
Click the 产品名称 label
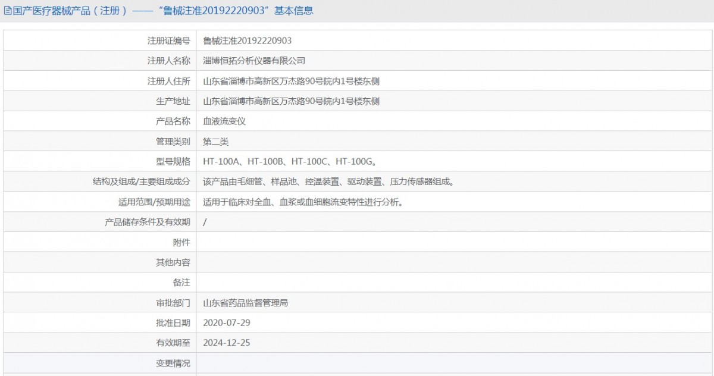(173, 121)
